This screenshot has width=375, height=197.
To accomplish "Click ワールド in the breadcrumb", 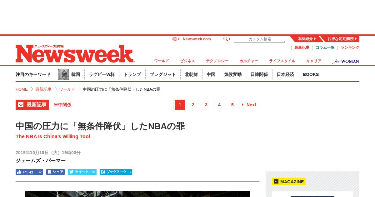I will 67,89.
